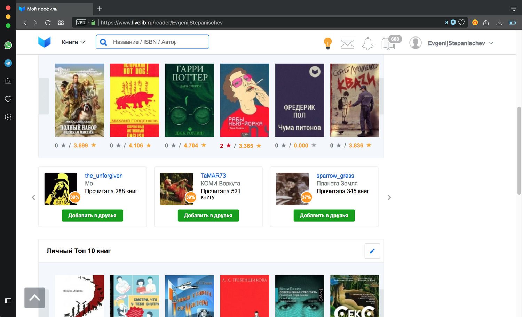The width and height of the screenshot is (522, 317).
Task: Go to the LiveLib home logo
Action: pyautogui.click(x=45, y=42)
